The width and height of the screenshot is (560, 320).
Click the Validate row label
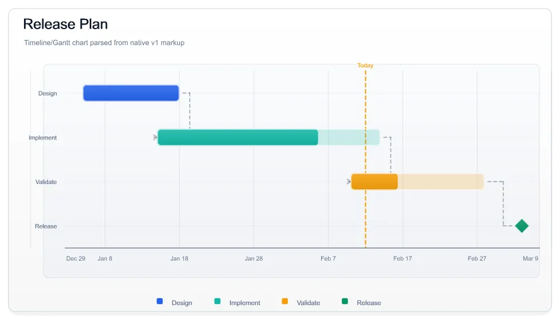click(46, 182)
